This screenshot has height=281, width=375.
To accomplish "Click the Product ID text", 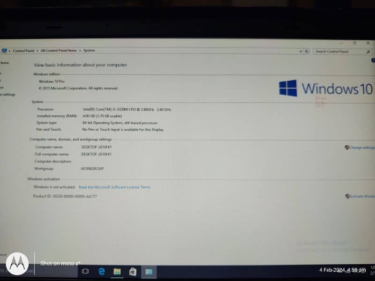I will (x=65, y=196).
